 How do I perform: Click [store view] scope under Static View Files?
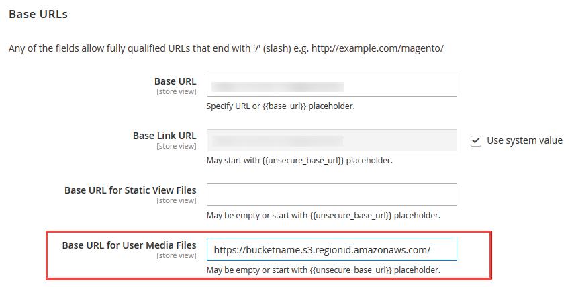pyautogui.click(x=177, y=200)
